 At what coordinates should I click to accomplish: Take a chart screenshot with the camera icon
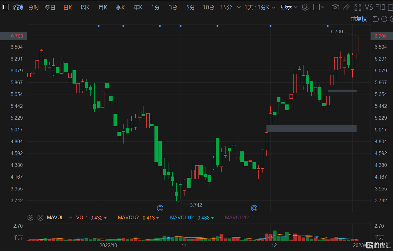coord(335,8)
